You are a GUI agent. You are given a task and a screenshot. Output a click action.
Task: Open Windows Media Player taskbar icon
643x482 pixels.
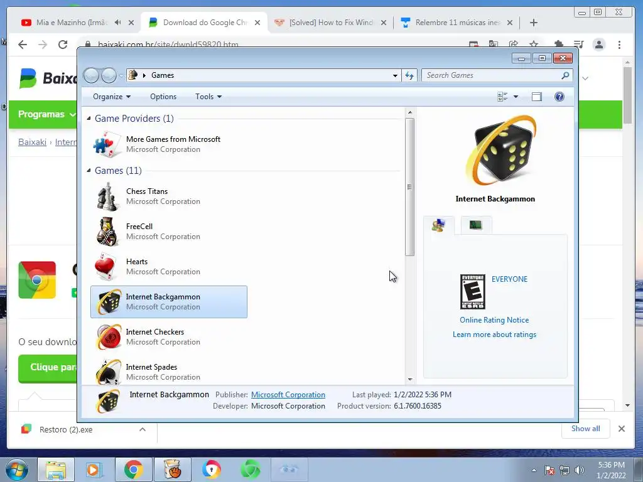(x=94, y=469)
